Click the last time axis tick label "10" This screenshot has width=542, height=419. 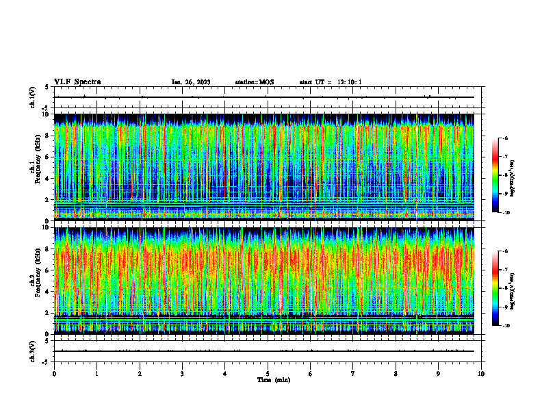pyautogui.click(x=481, y=374)
